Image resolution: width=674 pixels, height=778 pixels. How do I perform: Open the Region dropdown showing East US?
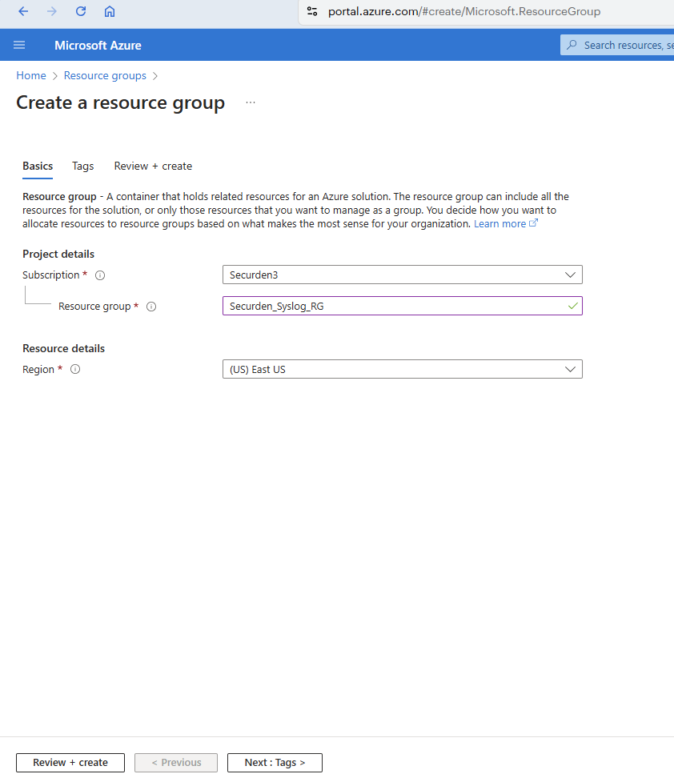click(403, 369)
